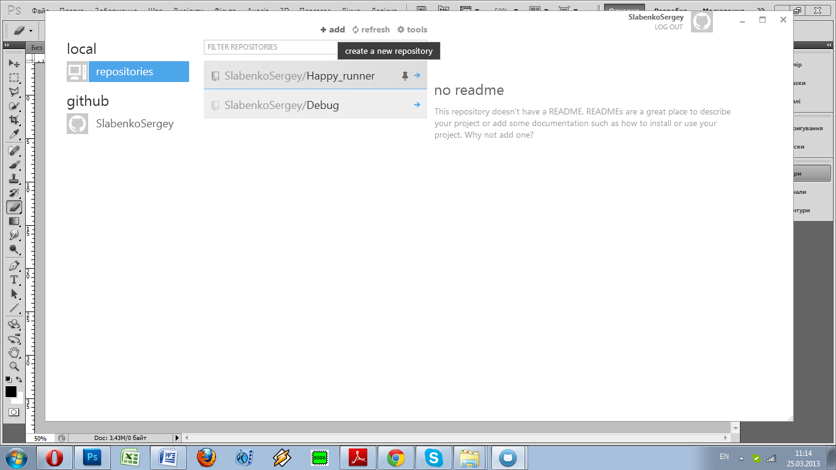Select the SlabenkoSergey/Debug repository
This screenshot has width=836, height=470.
pos(315,105)
